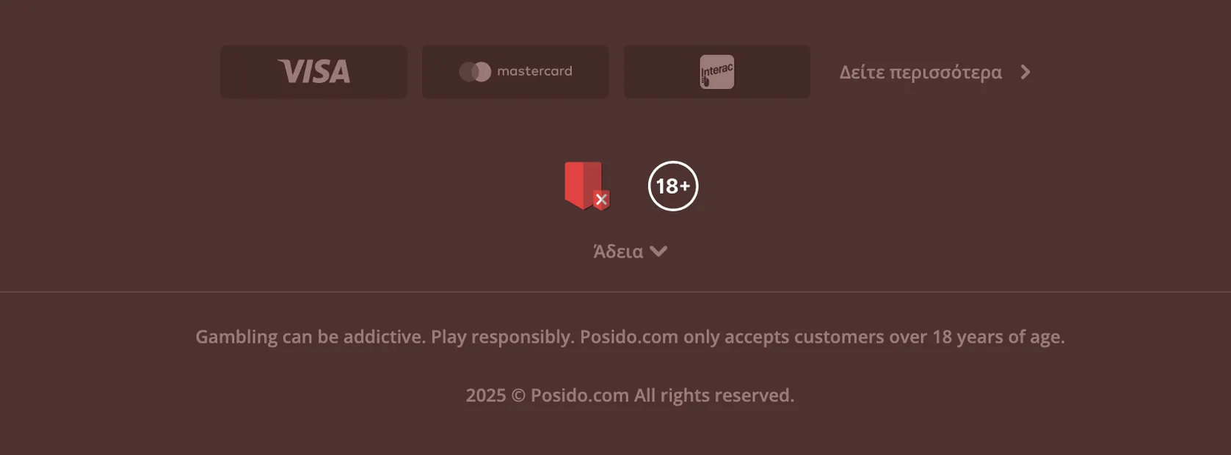Image resolution: width=1231 pixels, height=455 pixels.
Task: Click the right arrow beside Δείτε περισσότερα
Action: click(x=1025, y=72)
